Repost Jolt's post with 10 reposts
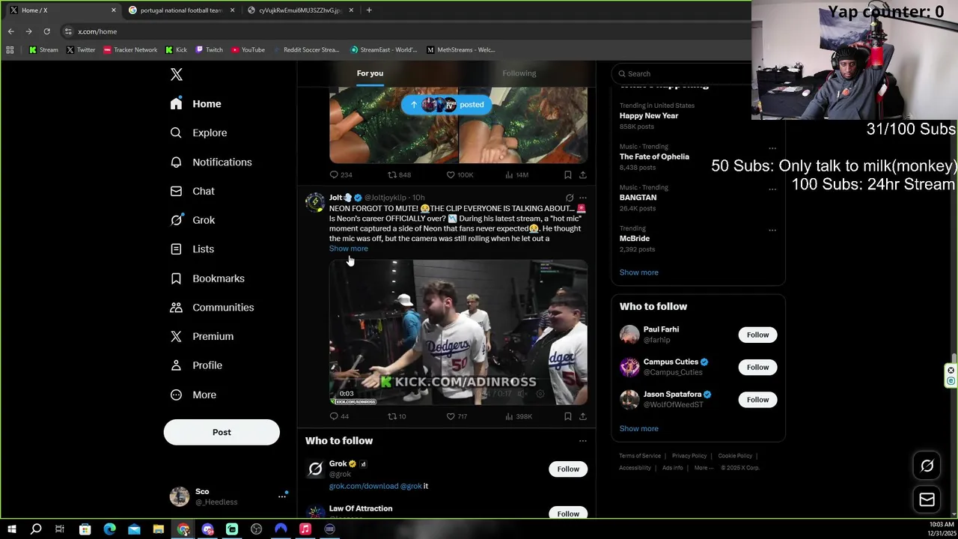This screenshot has width=958, height=539. pos(397,416)
